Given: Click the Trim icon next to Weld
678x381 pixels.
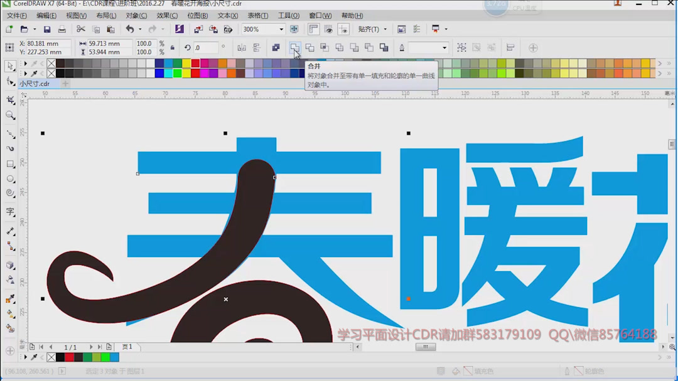Looking at the screenshot, I should tap(309, 48).
